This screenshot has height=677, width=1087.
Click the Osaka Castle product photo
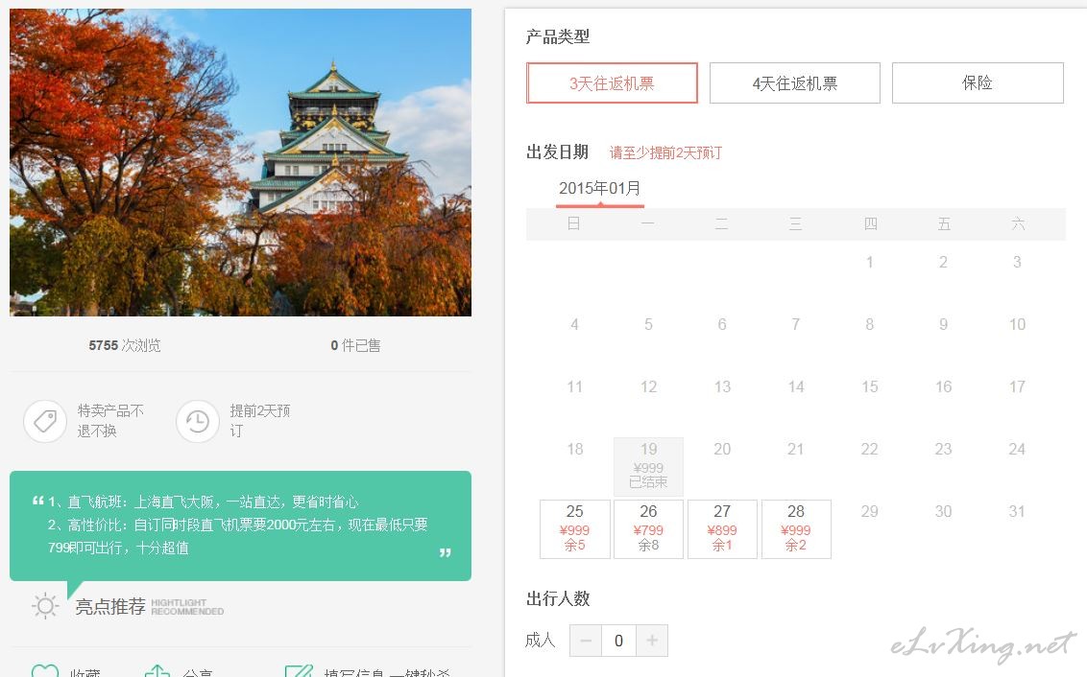(x=240, y=162)
